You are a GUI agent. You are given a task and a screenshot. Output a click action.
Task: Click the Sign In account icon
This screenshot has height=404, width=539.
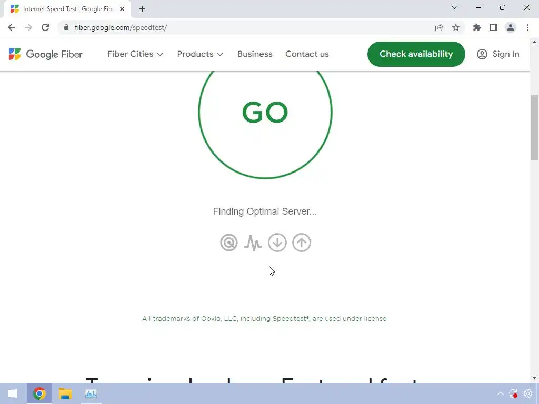(x=482, y=54)
